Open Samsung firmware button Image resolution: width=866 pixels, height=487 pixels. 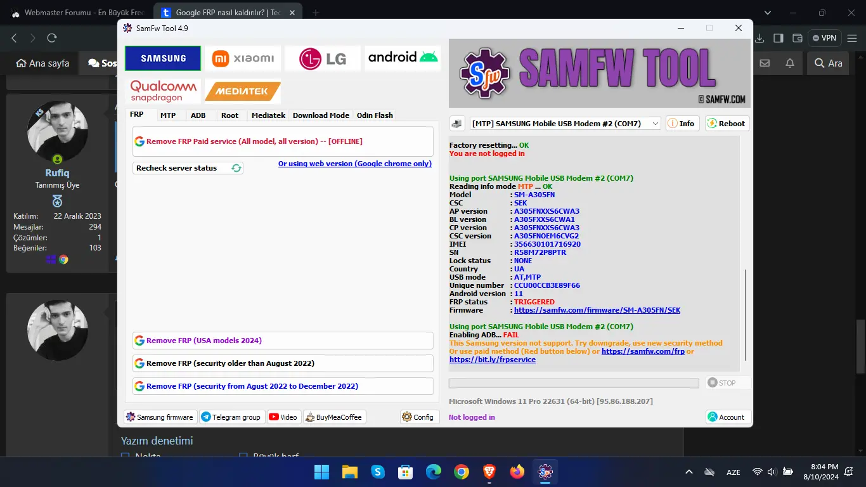pyautogui.click(x=160, y=417)
